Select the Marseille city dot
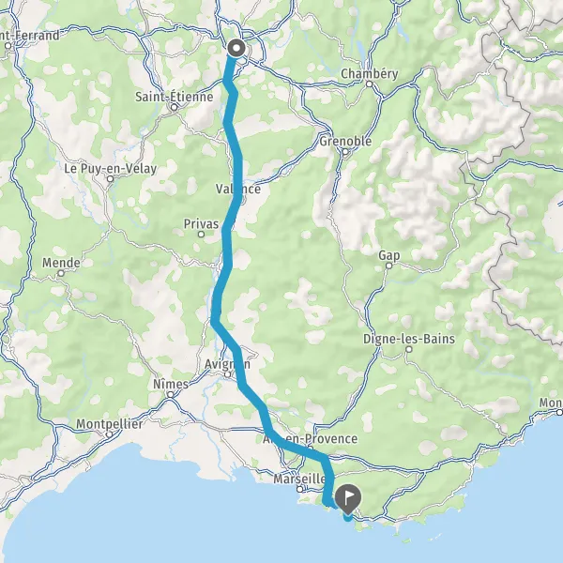 click(x=300, y=489)
